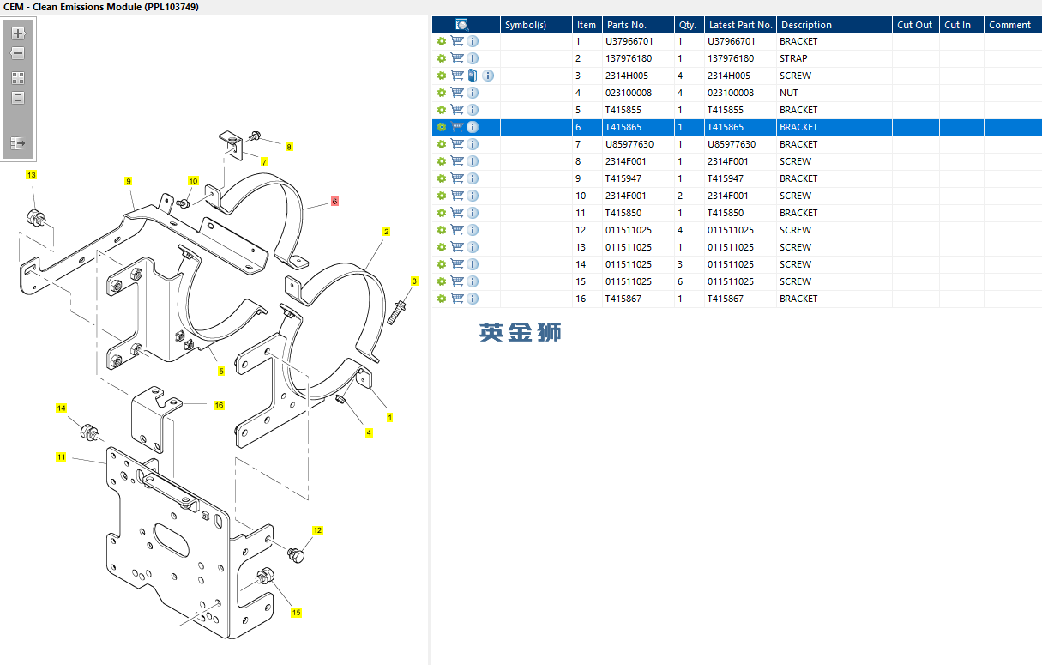Select callout 13 in the diagram
Screen dimensions: 1042x665
pyautogui.click(x=32, y=175)
